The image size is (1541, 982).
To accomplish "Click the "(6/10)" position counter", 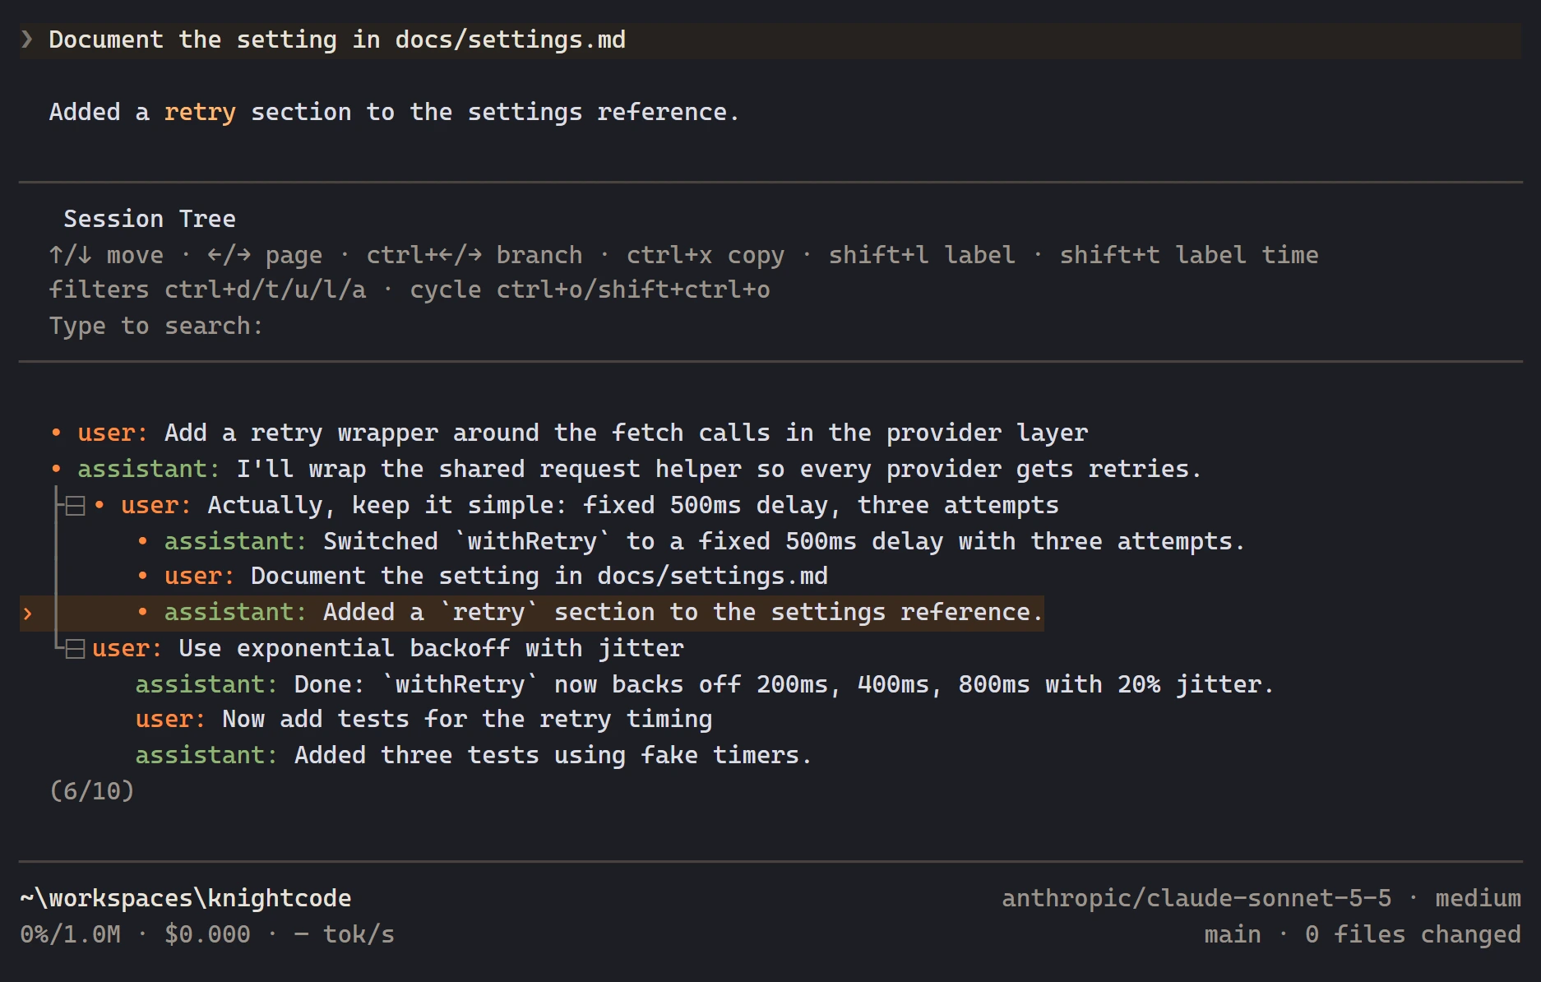I will pyautogui.click(x=92, y=791).
